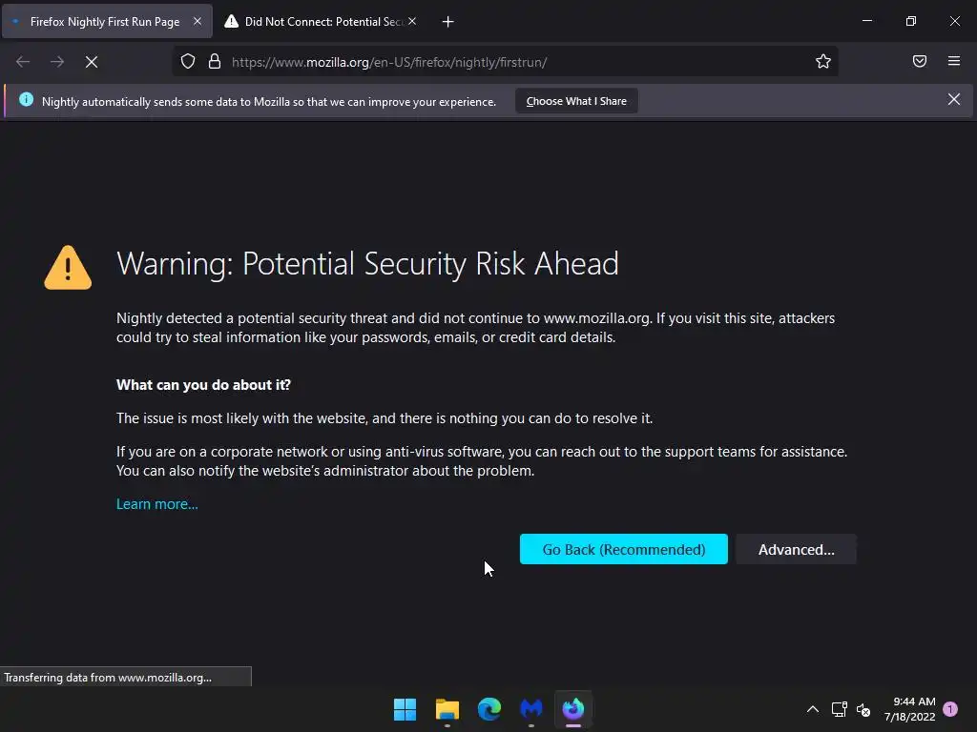Click the network status tray icon
The image size is (977, 732).
(839, 709)
